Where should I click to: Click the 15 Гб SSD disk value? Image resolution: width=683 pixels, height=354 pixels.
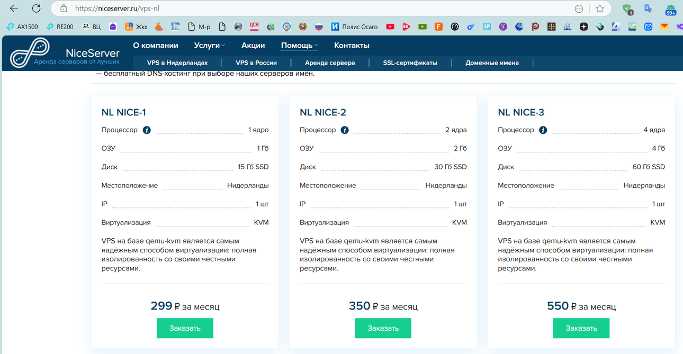pos(254,167)
